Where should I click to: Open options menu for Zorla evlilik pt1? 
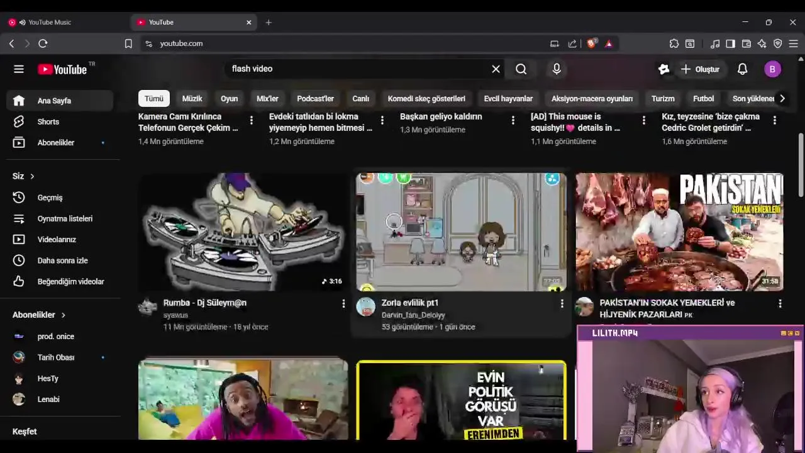[562, 304]
